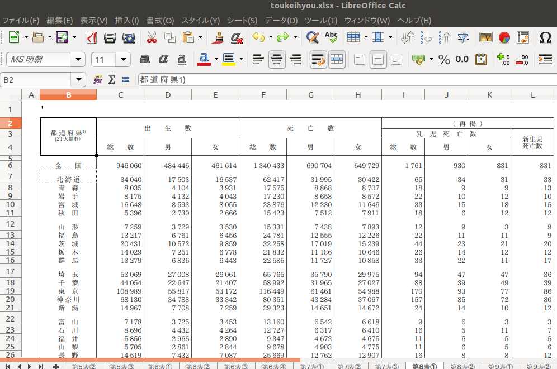Click the Sum sigma icon
Screen dimensions: 557x369
(112, 79)
